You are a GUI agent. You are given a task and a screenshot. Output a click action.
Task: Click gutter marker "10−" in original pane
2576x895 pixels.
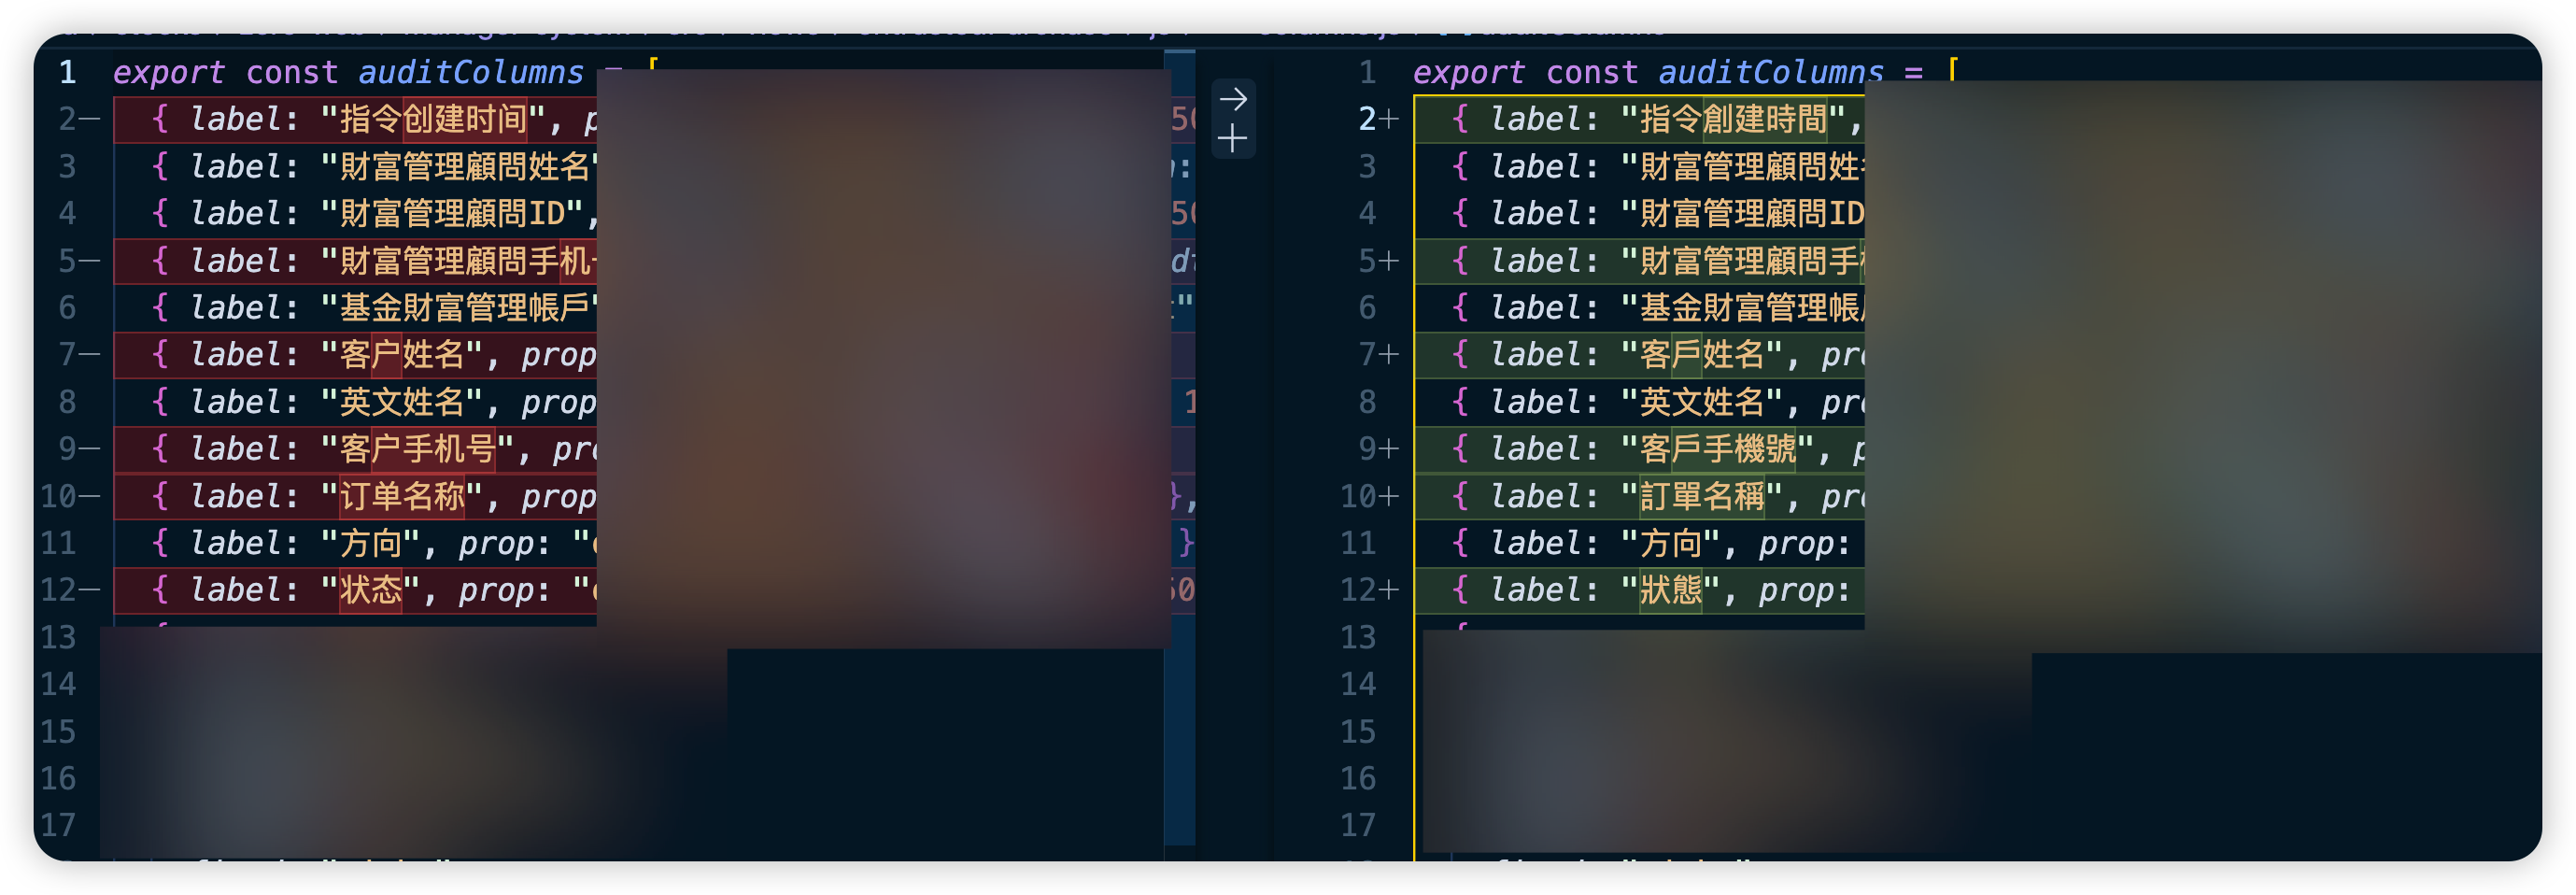point(69,496)
